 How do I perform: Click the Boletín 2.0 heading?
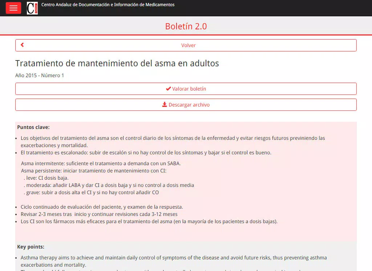tap(186, 26)
